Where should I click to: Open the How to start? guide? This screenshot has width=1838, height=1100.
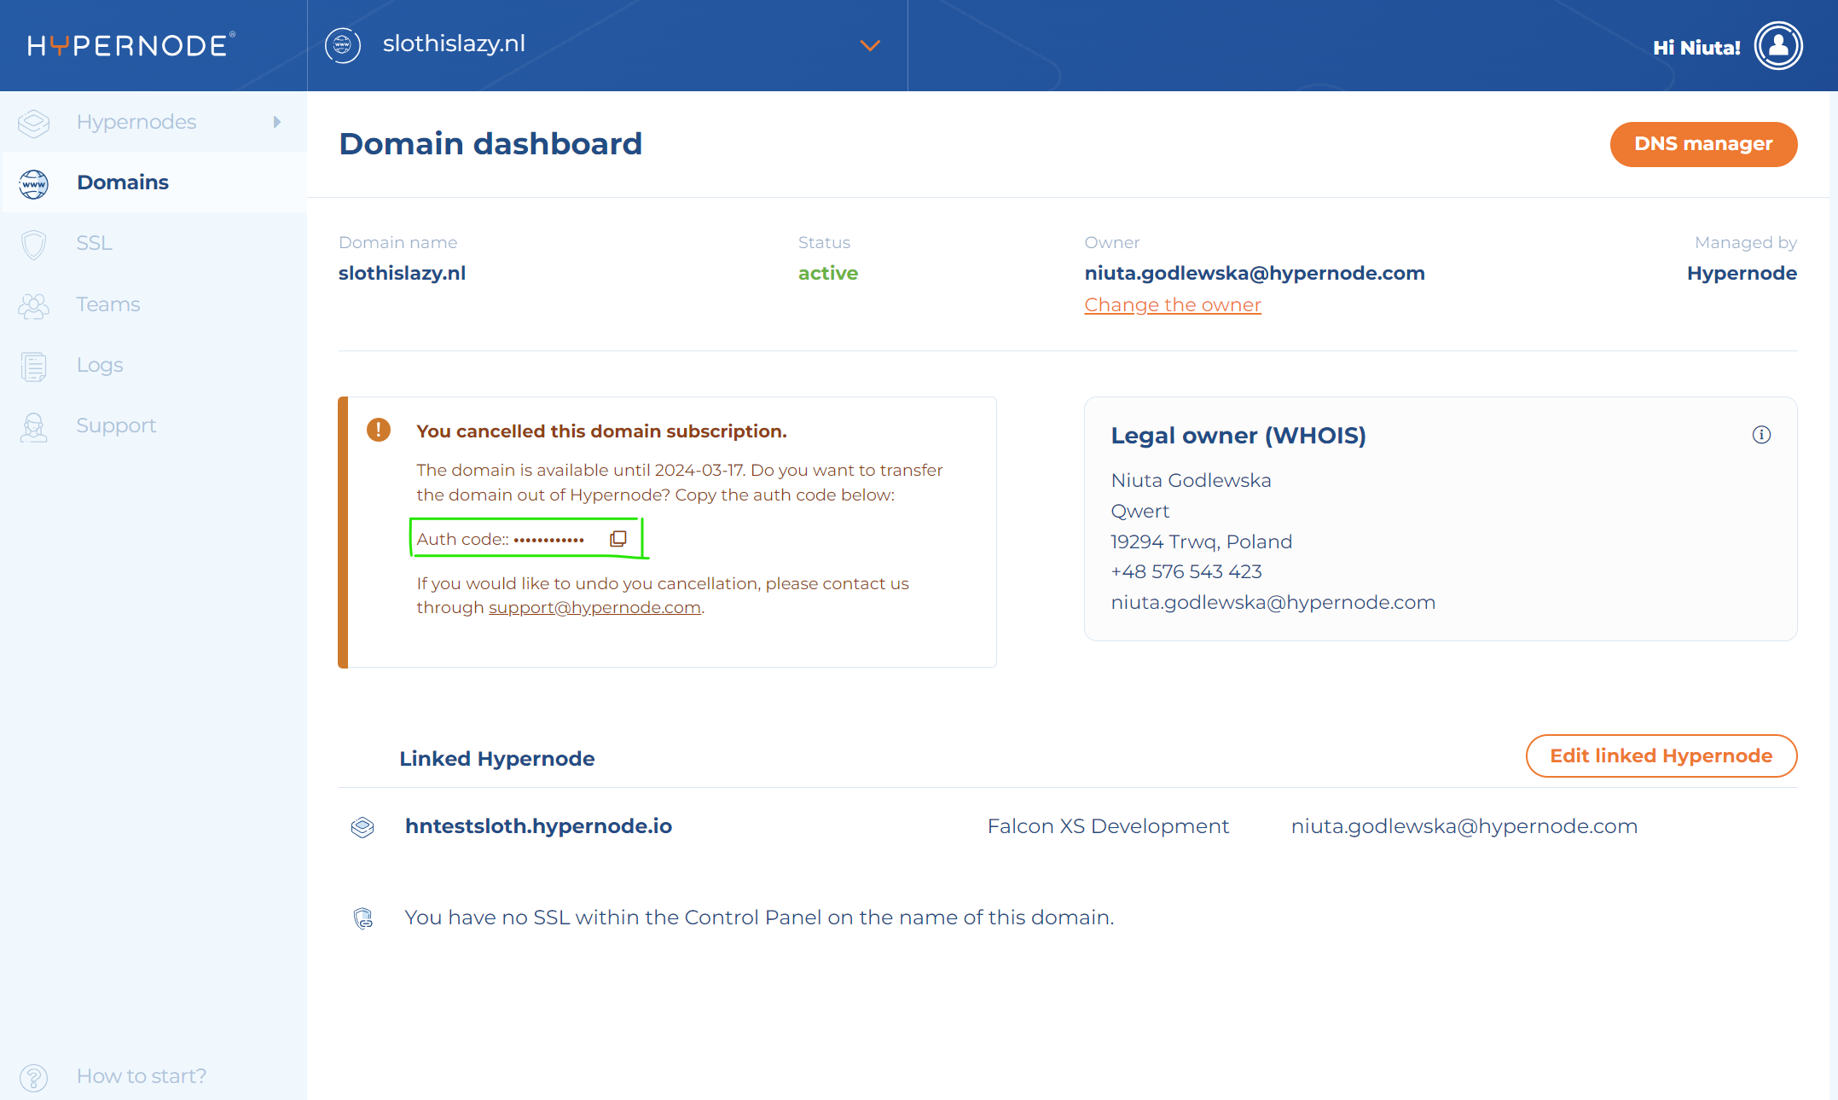[x=142, y=1076]
